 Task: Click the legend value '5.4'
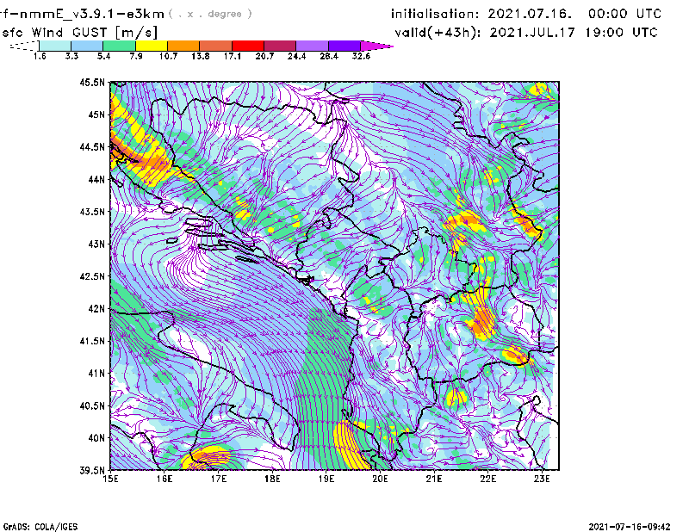click(x=103, y=56)
